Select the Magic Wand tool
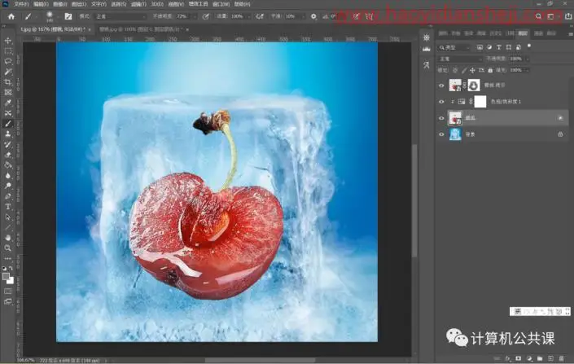The height and width of the screenshot is (364, 574). pyautogui.click(x=7, y=72)
